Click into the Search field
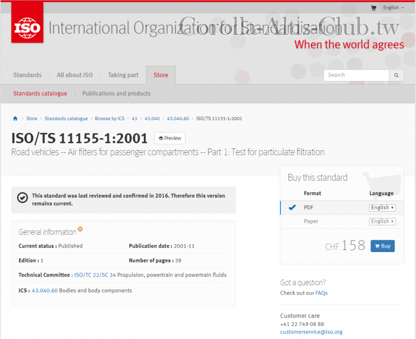Image resolution: width=416 pixels, height=339 pixels. 356,75
